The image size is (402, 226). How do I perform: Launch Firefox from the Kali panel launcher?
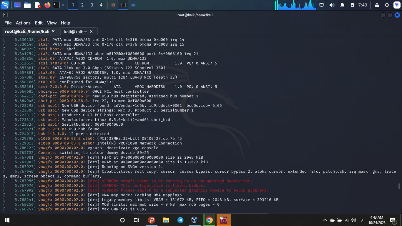[47, 5]
